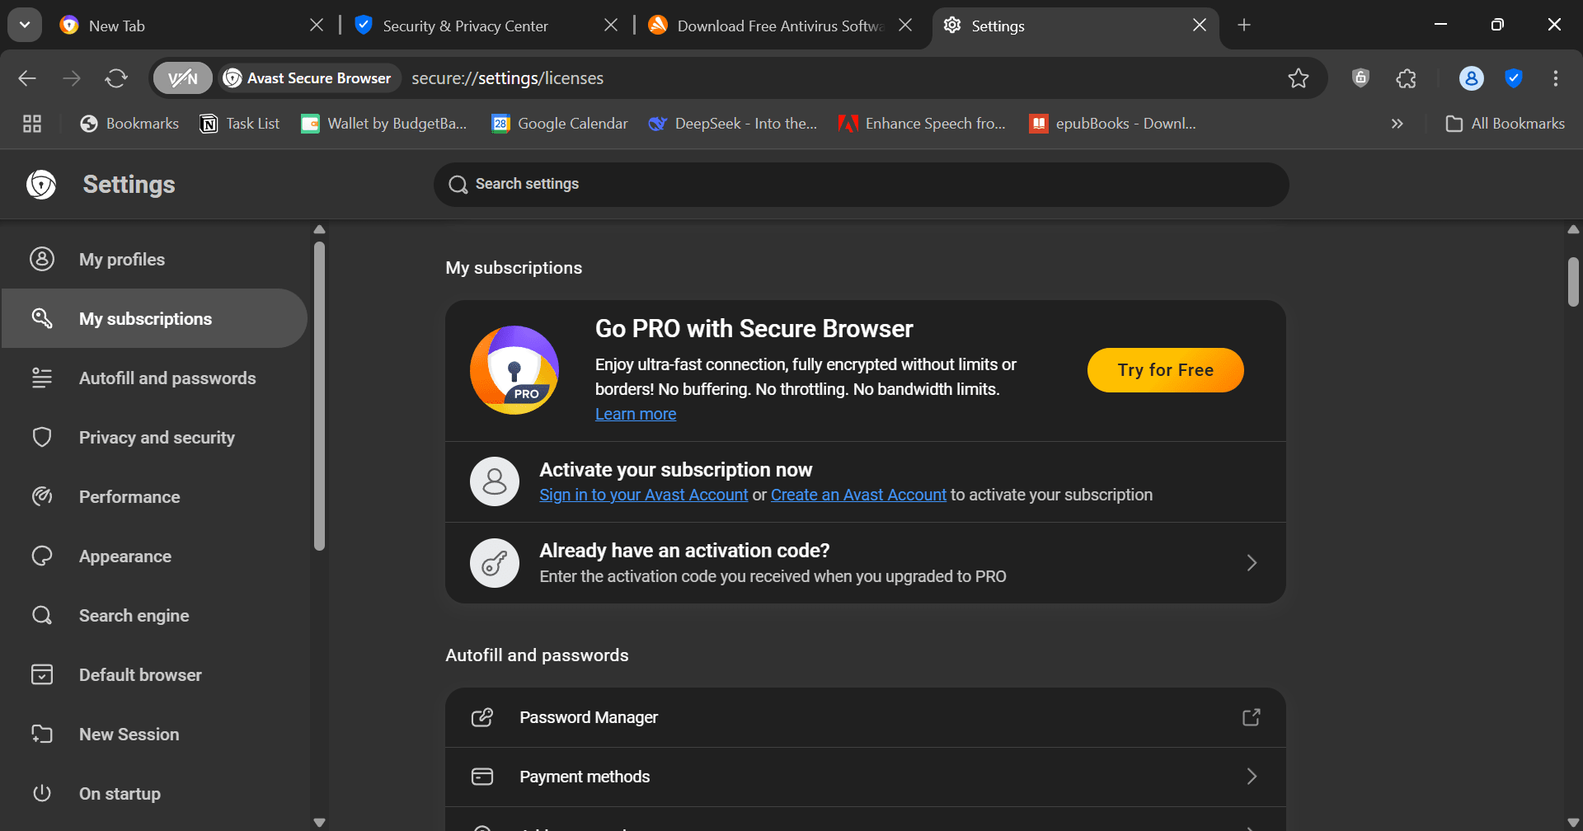Open Password Manager external link icon
Image resolution: width=1583 pixels, height=831 pixels.
point(1252,717)
